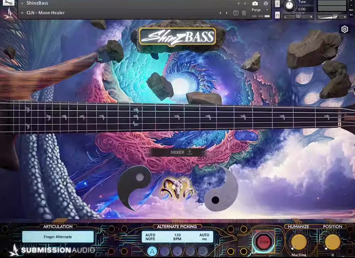Go to next instrument in ShinzBass row
Image resolution: width=355 pixels, height=258 pixels.
[x=245, y=3]
